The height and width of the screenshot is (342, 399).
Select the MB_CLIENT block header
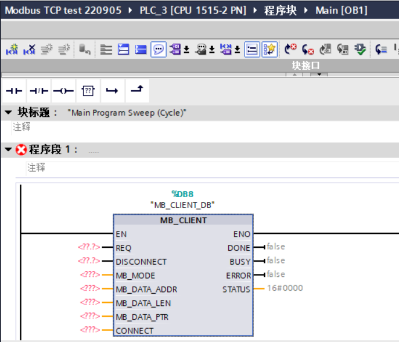[x=183, y=220]
